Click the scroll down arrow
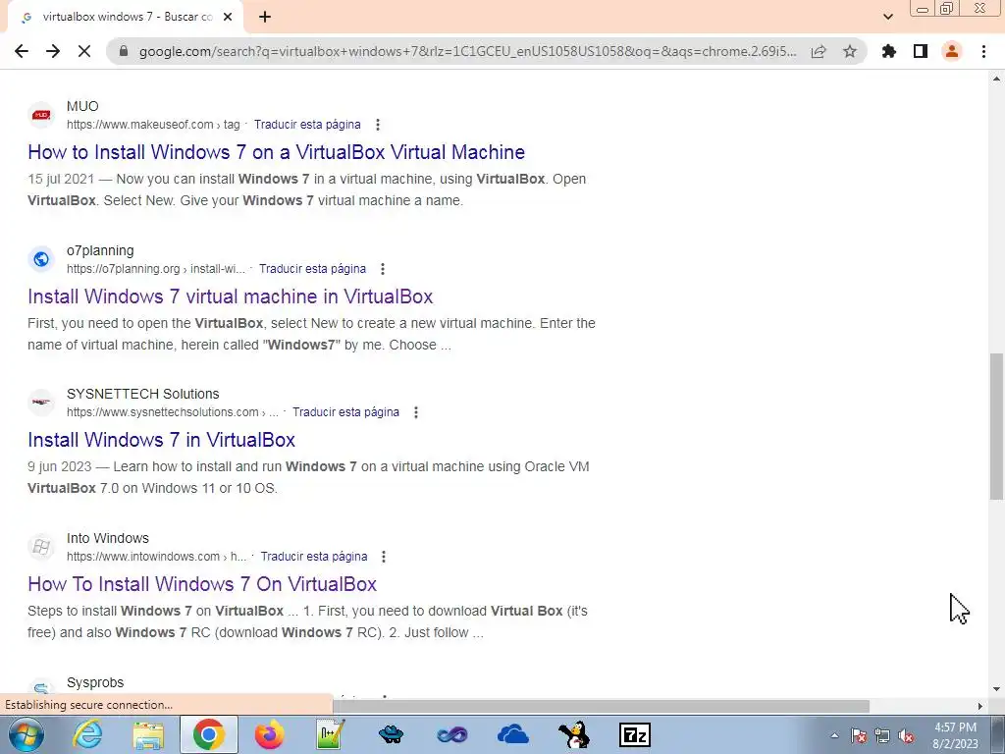The width and height of the screenshot is (1005, 754). 996,689
